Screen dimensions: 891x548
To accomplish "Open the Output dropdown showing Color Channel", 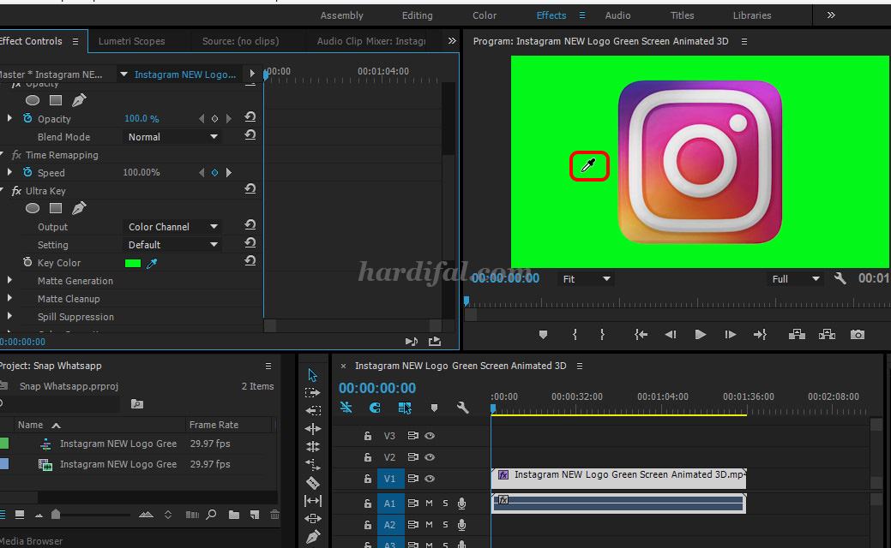I will coord(171,226).
